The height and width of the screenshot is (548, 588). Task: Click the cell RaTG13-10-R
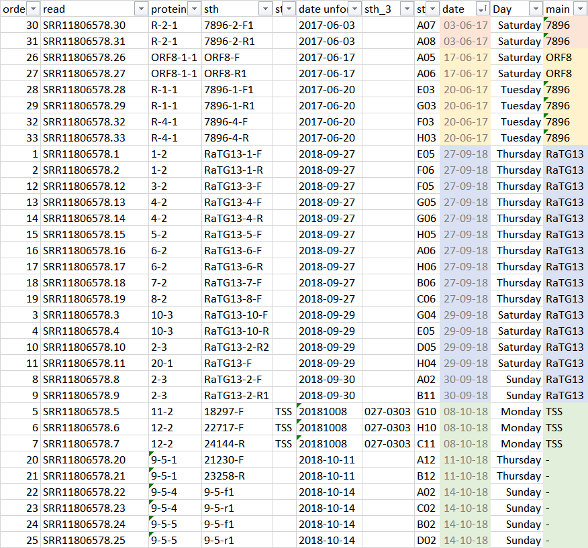click(x=237, y=331)
